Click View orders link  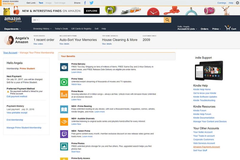[x=38, y=44]
